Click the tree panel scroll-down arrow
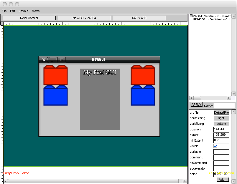Viewport: 237px width, 184px height. 234,94
